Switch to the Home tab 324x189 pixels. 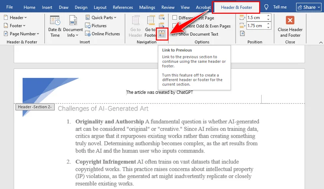coord(29,7)
